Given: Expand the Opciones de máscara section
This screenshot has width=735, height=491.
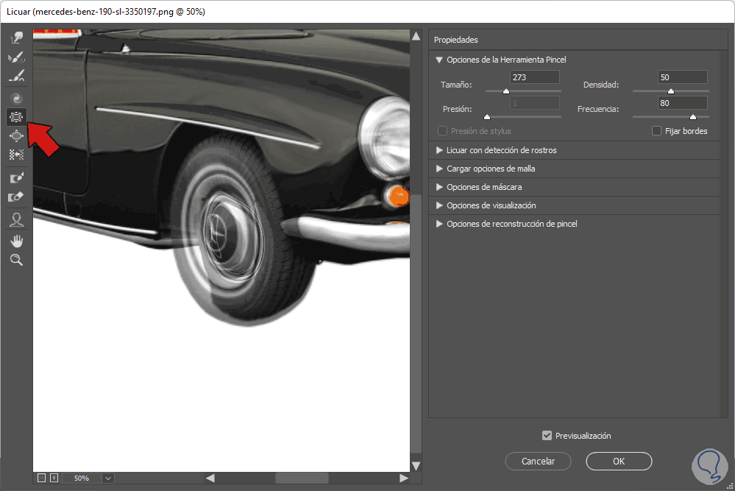Looking at the screenshot, I should click(439, 187).
